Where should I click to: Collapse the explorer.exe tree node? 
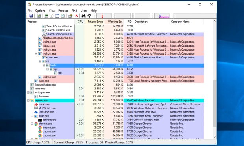pos(28,100)
